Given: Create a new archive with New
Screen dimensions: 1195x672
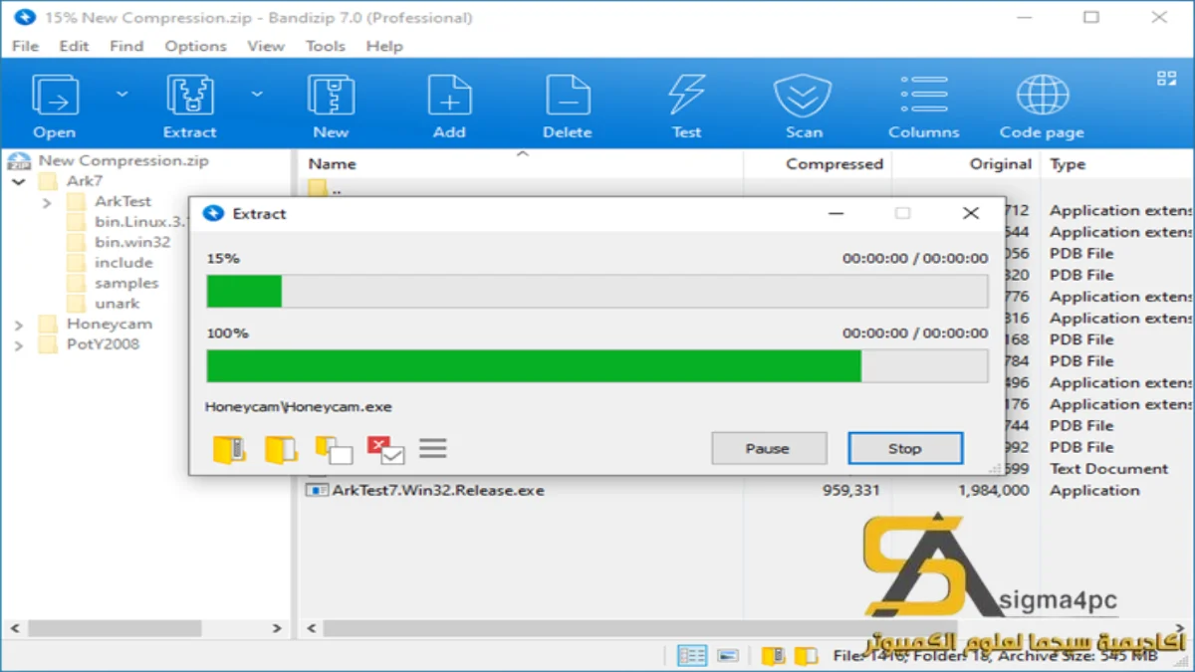Looking at the screenshot, I should point(331,97).
